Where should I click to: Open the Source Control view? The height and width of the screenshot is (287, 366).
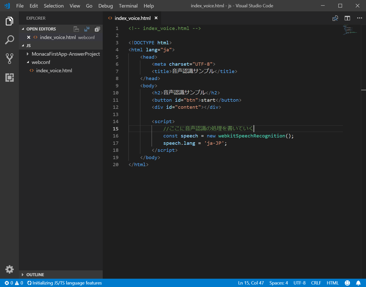click(9, 58)
